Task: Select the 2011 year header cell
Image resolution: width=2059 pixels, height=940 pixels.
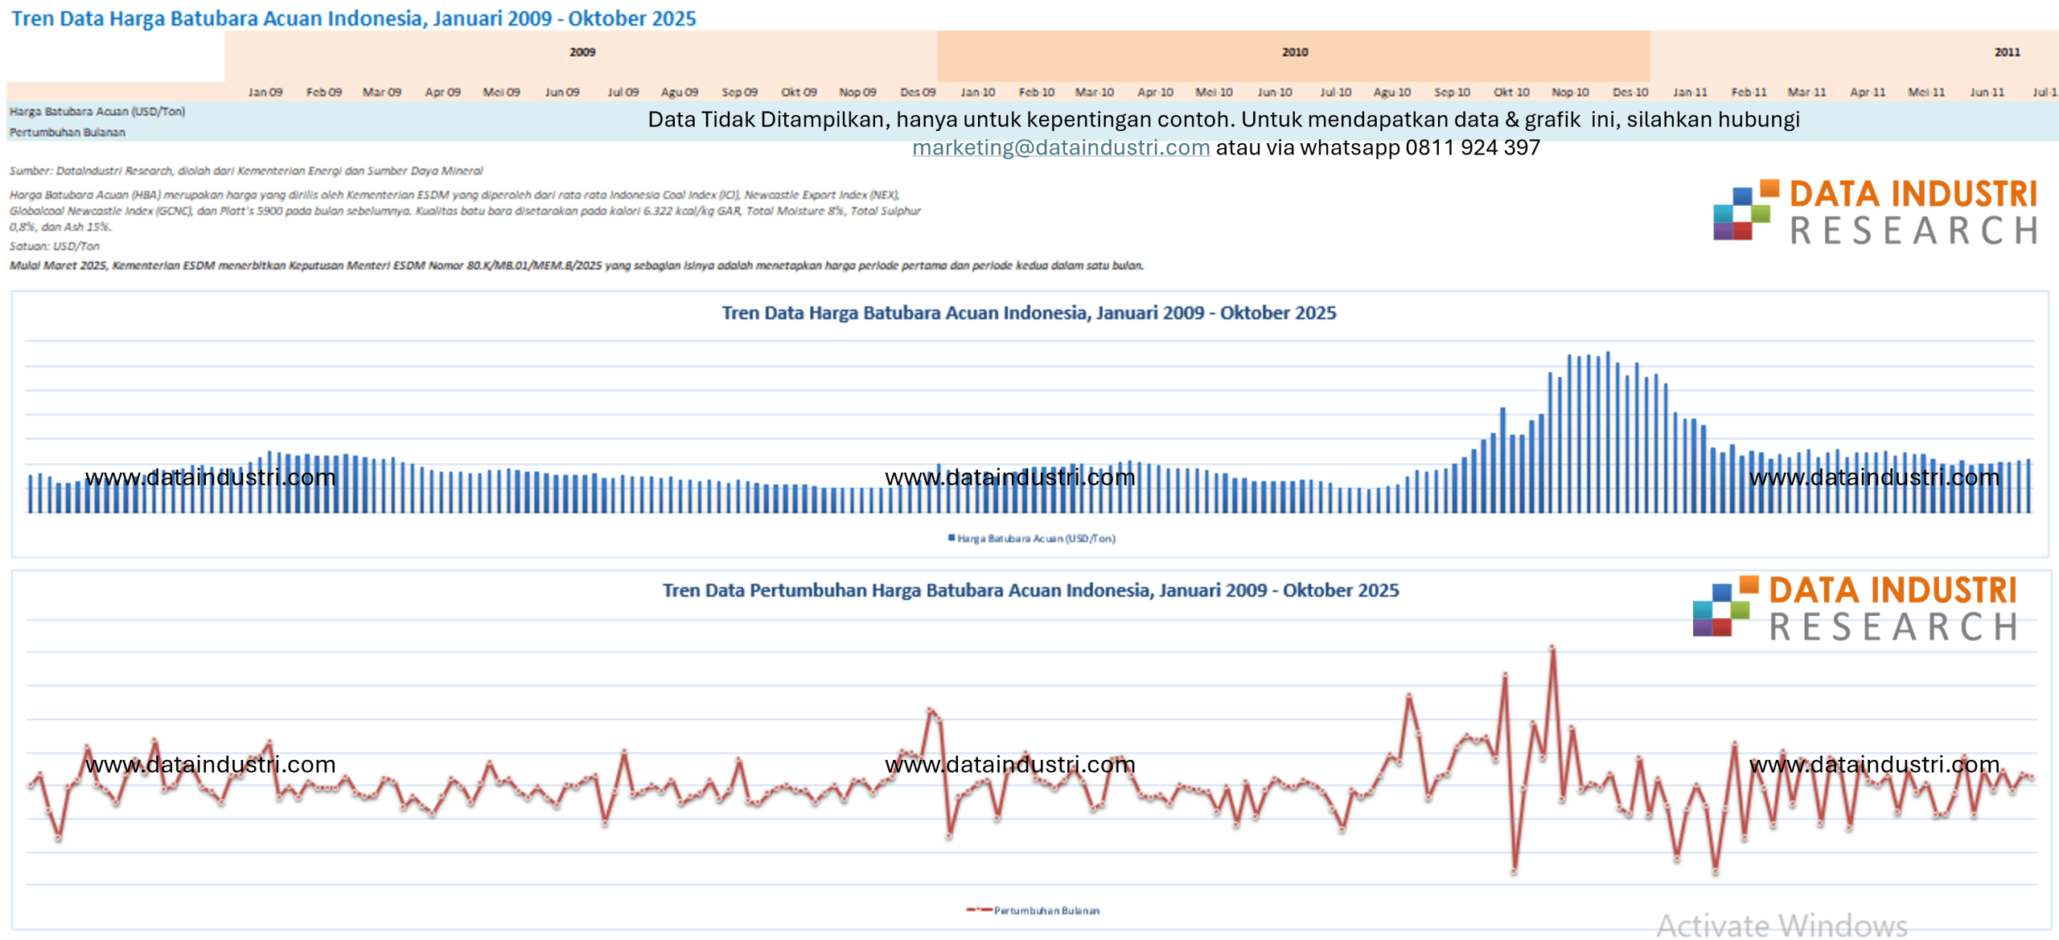Action: [x=2006, y=52]
